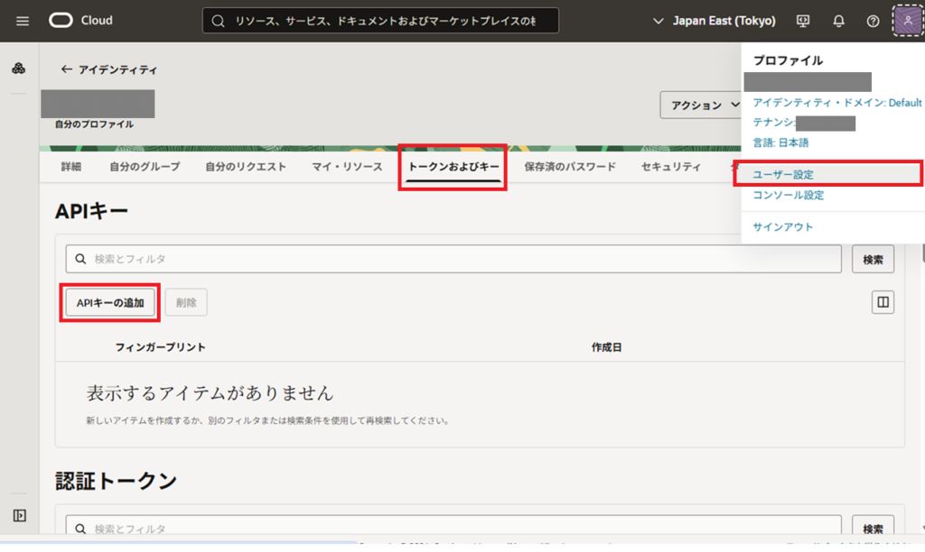Select the 保存済のパスワード tab
The height and width of the screenshot is (552, 925).
[570, 167]
